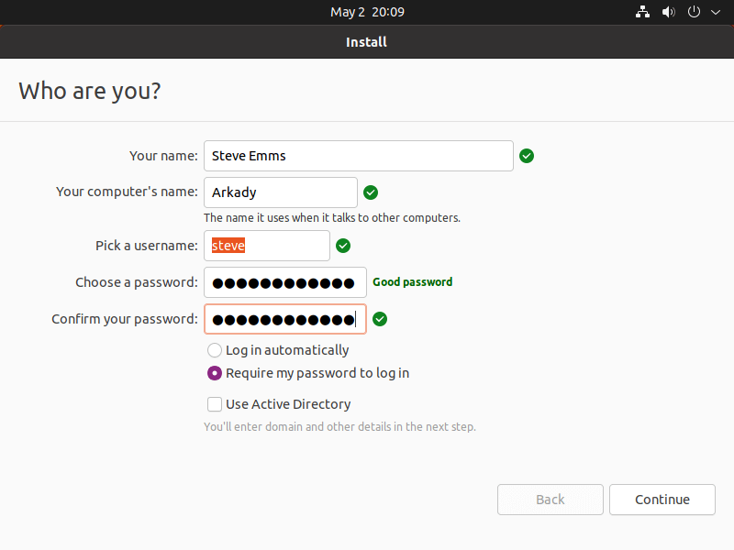Click the green checkmark beside Your name

[527, 156]
